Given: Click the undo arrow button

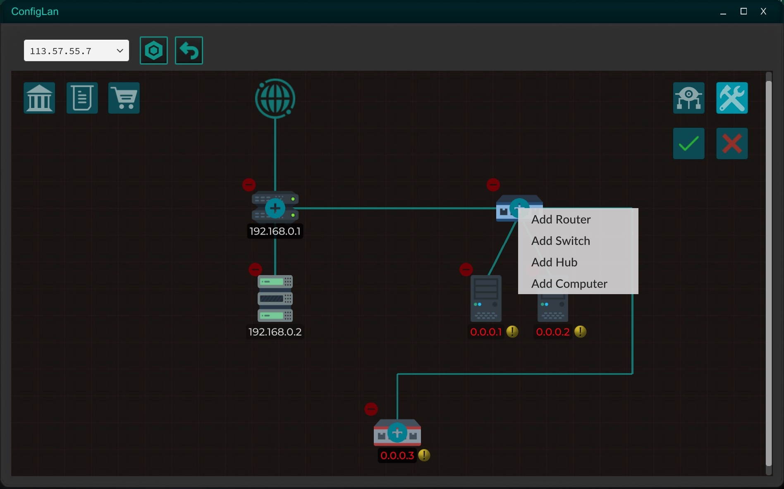Looking at the screenshot, I should (x=189, y=50).
